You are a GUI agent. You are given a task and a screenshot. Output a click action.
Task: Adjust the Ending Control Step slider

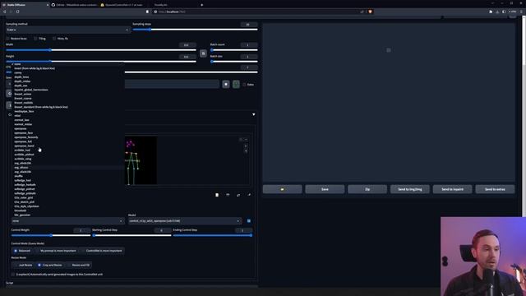(x=212, y=235)
